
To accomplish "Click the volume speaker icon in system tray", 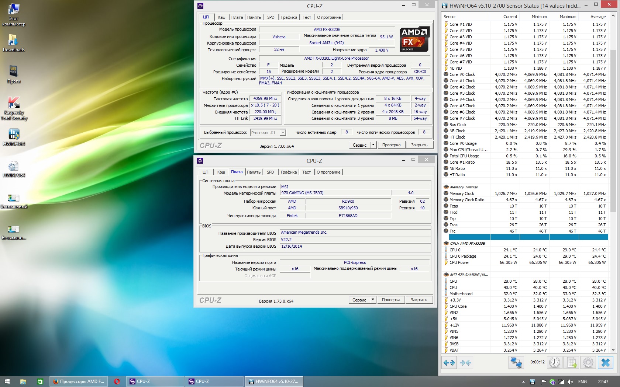I will click(570, 381).
